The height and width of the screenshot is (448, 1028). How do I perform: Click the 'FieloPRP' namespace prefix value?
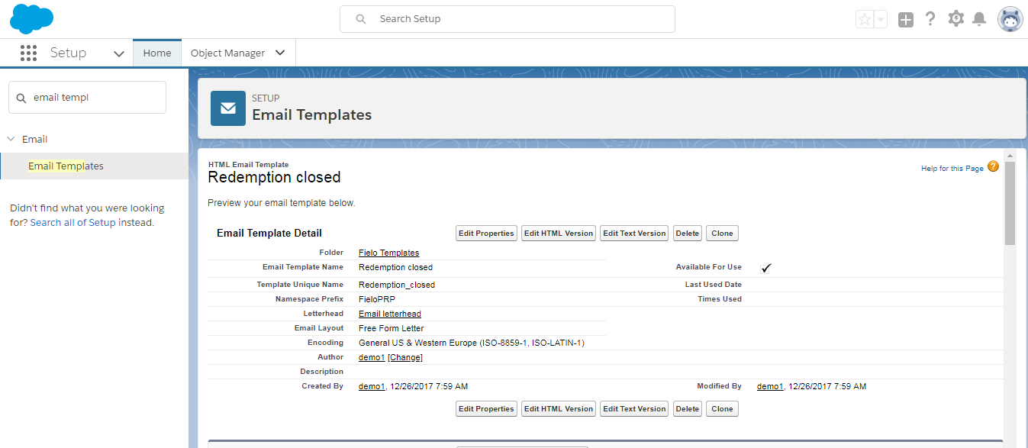377,299
